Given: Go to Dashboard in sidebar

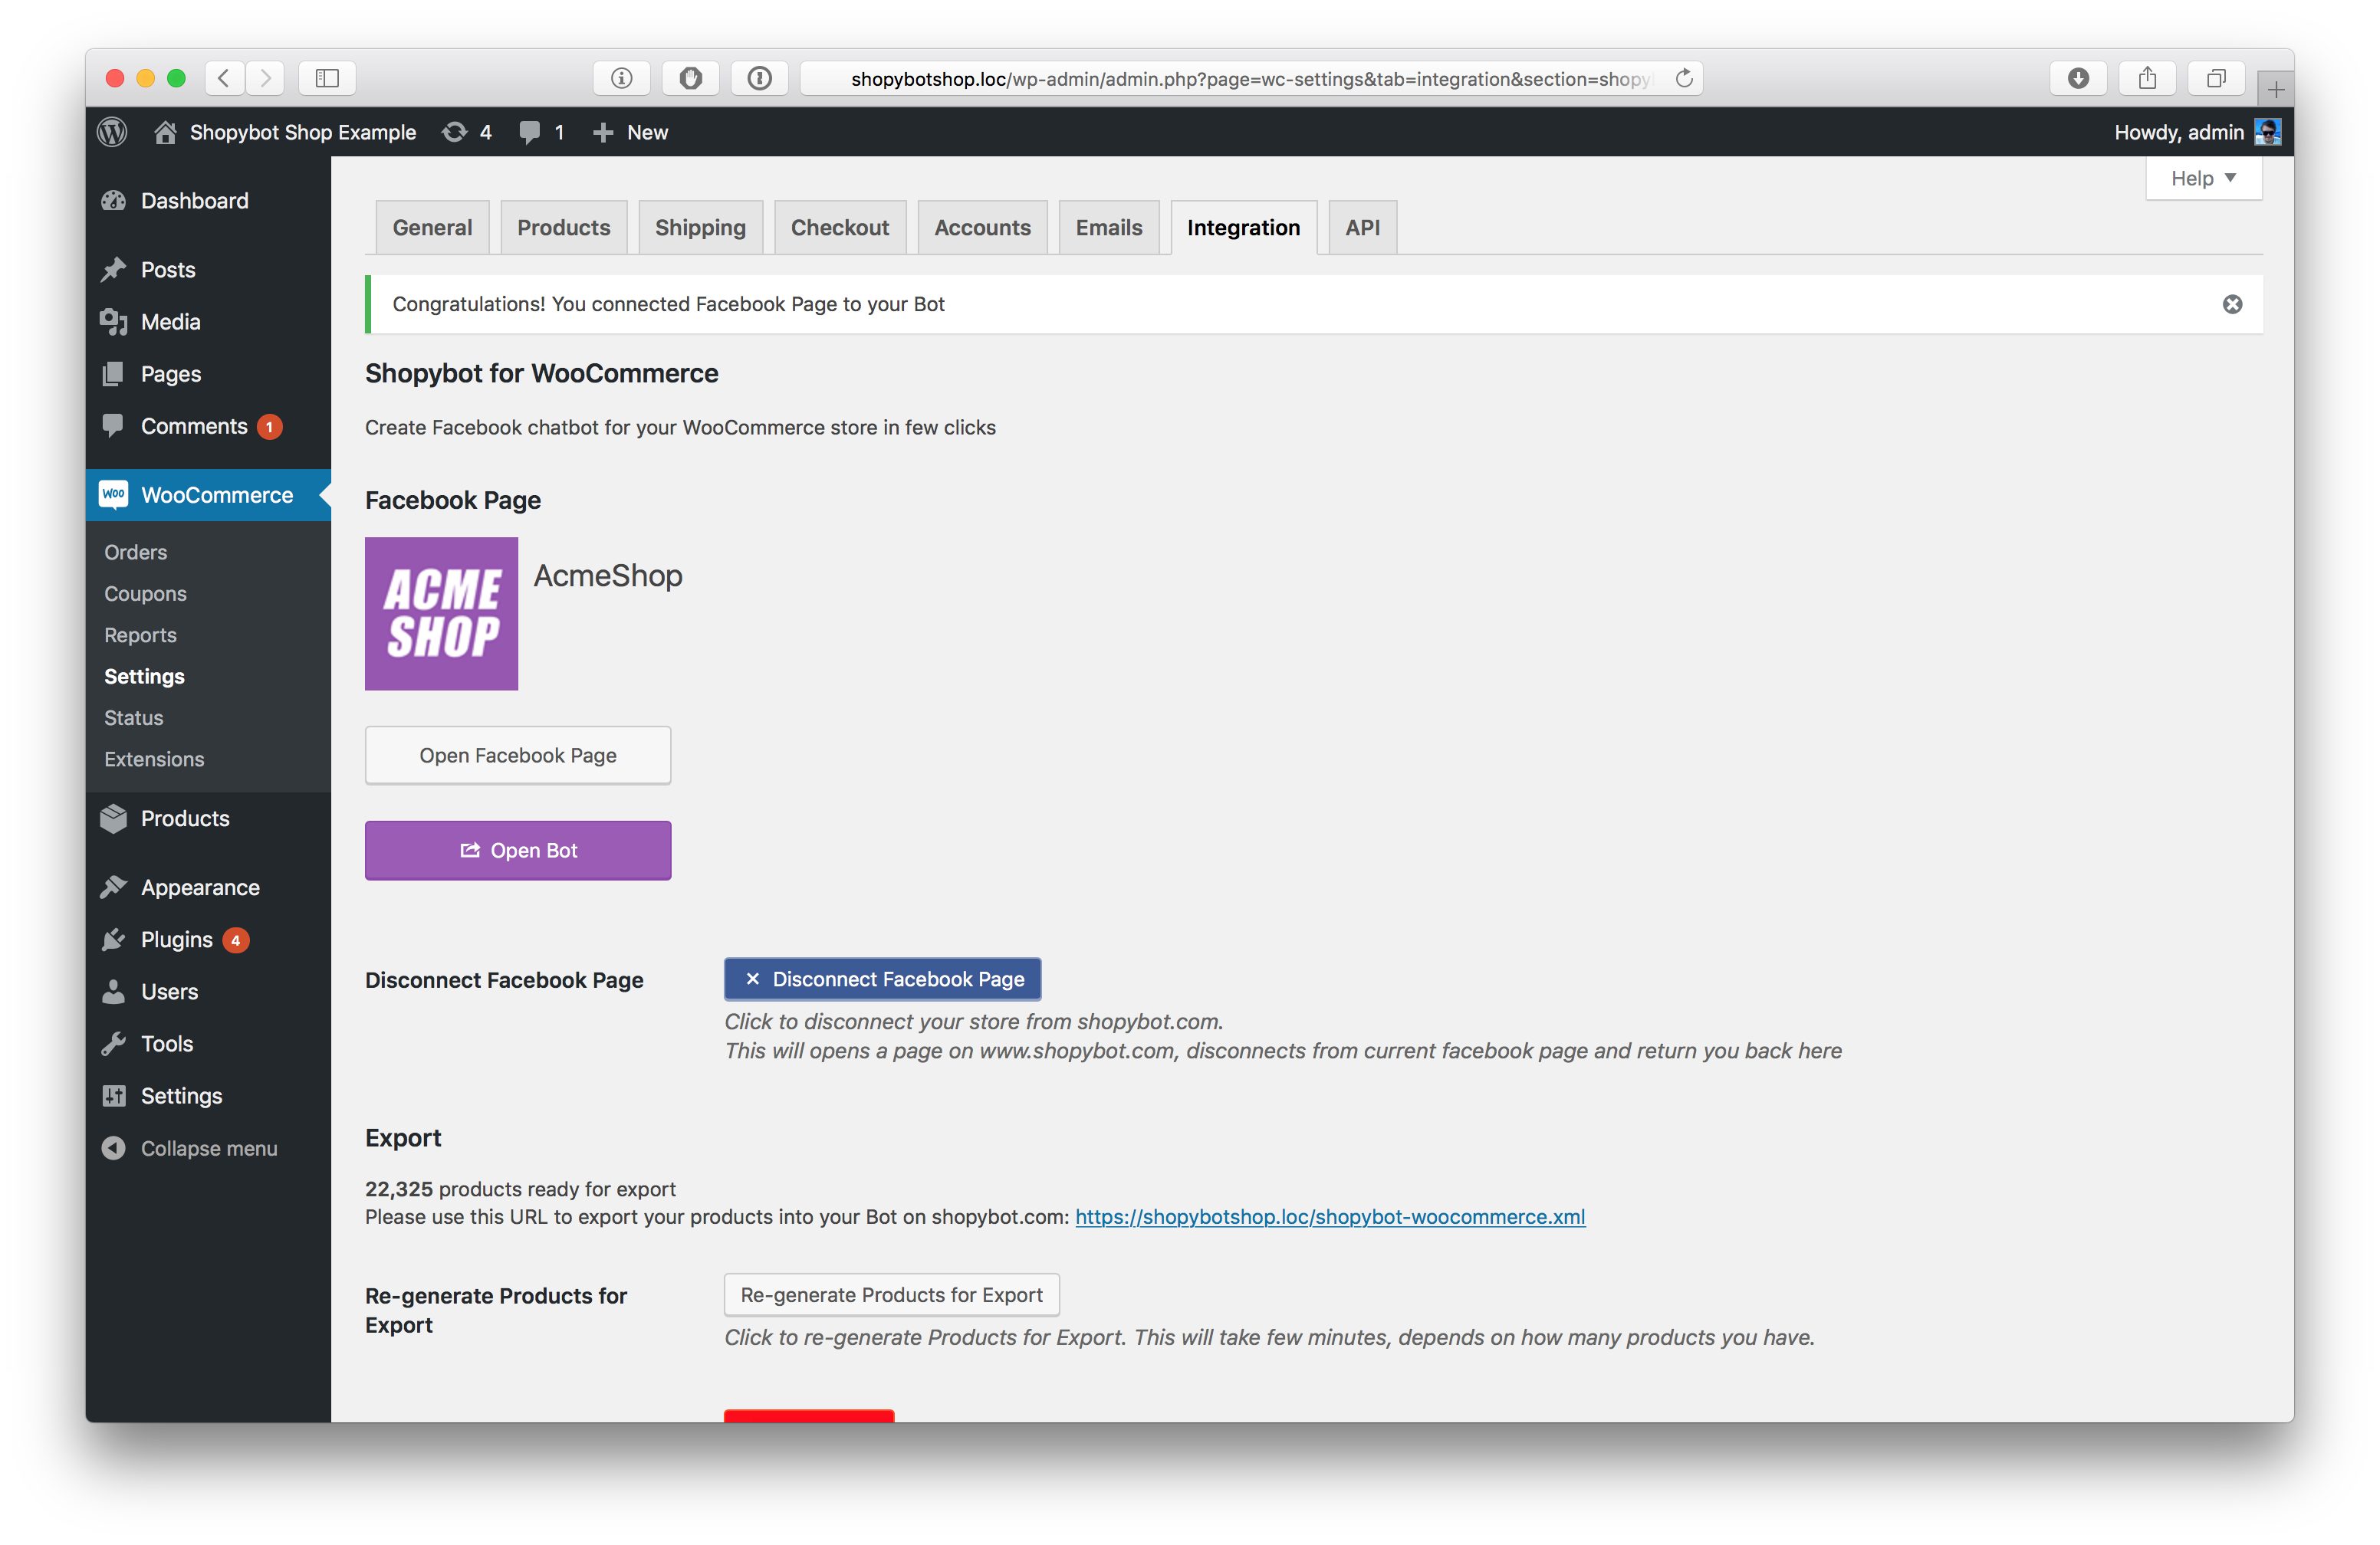Looking at the screenshot, I should (208, 201).
